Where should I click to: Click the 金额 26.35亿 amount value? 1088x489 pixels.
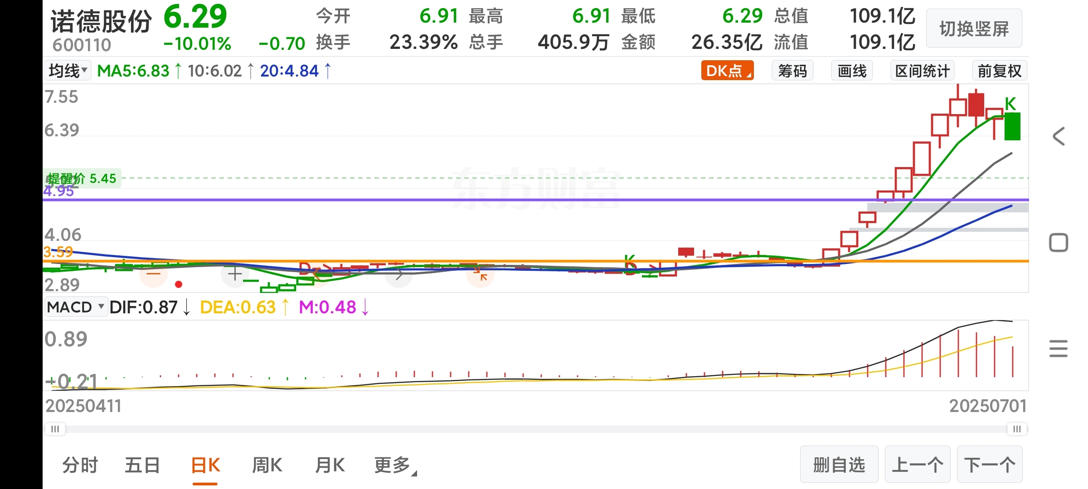pos(727,42)
